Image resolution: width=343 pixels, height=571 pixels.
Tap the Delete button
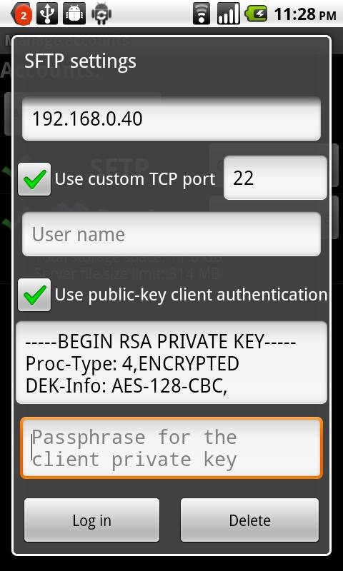(249, 520)
